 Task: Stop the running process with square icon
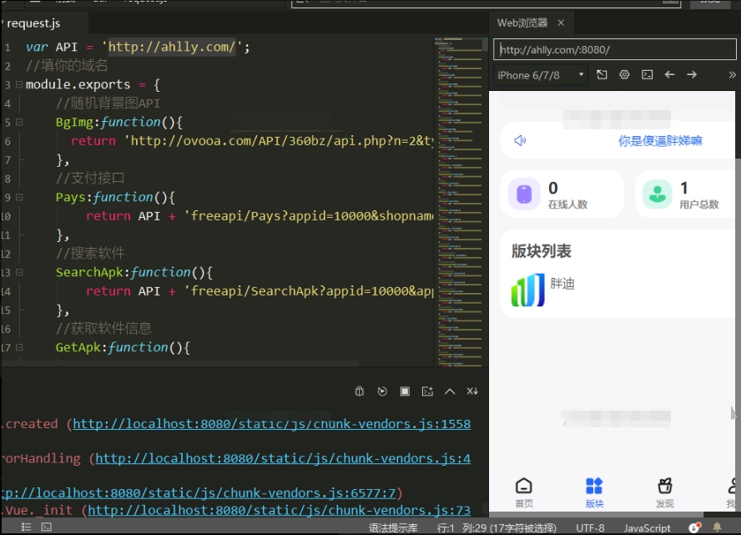405,391
